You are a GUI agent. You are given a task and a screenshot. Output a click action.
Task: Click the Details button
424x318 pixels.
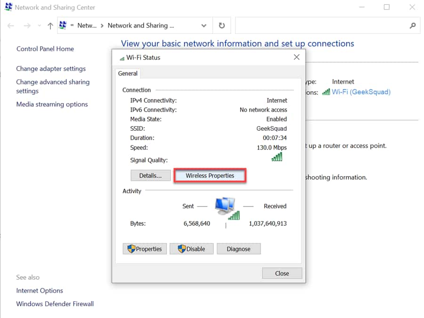[x=151, y=175]
